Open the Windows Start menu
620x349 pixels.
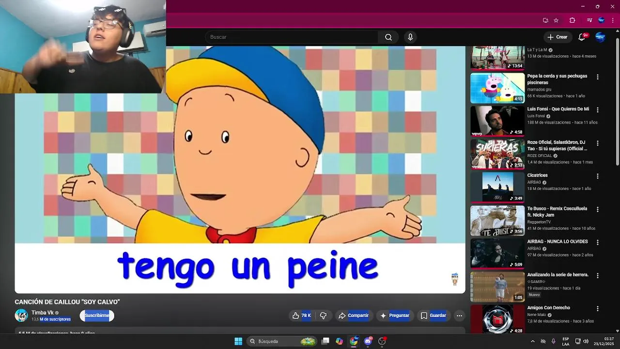[x=238, y=341]
